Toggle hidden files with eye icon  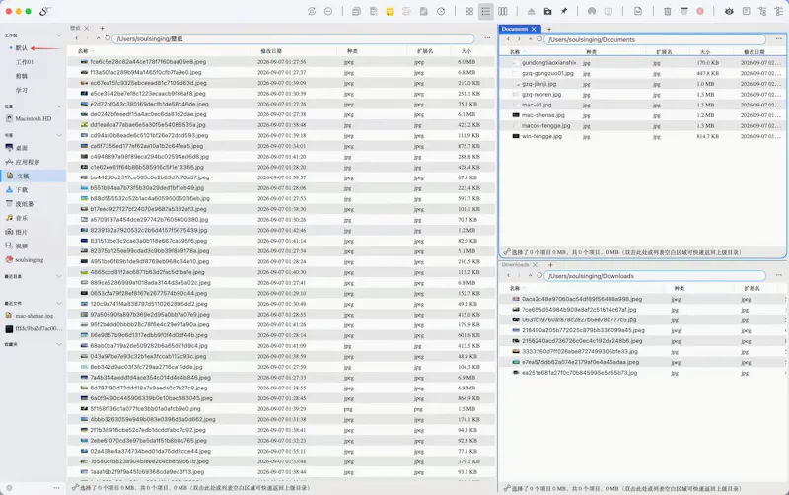click(729, 11)
